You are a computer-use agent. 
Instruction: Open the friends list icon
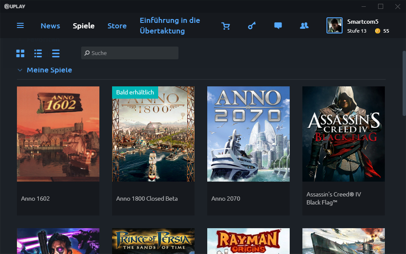tap(304, 26)
